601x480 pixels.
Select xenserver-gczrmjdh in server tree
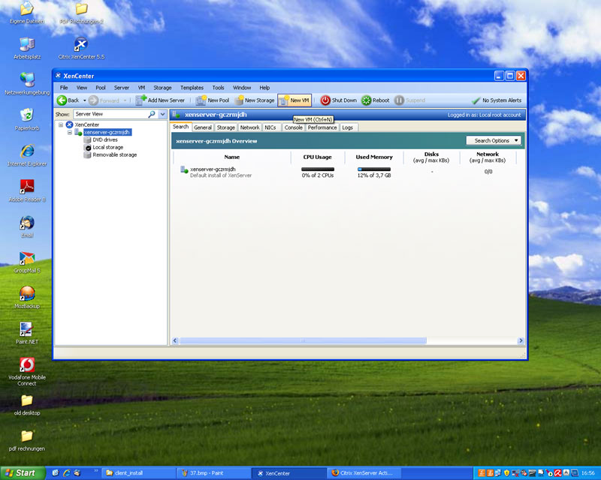pos(107,132)
